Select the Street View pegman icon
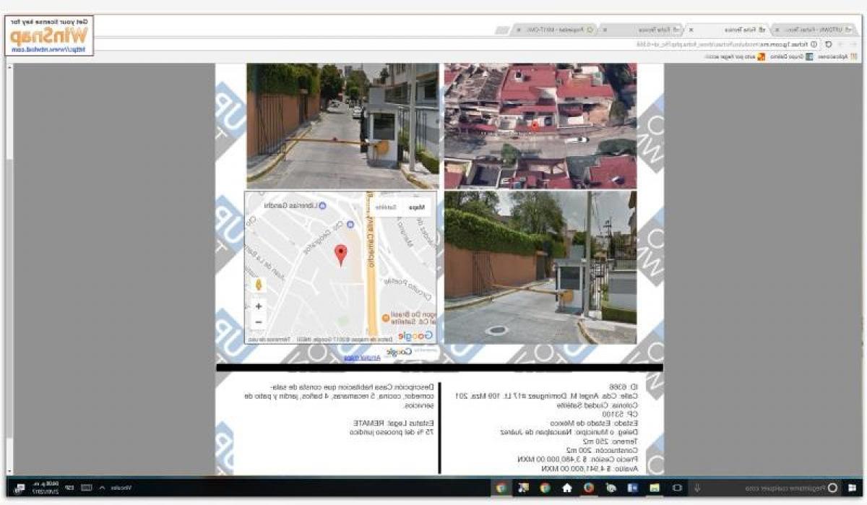The image size is (867, 505). 259,285
